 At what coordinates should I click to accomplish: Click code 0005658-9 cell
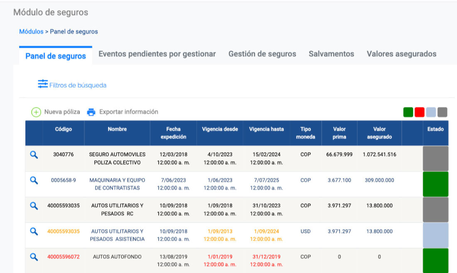[64, 180]
